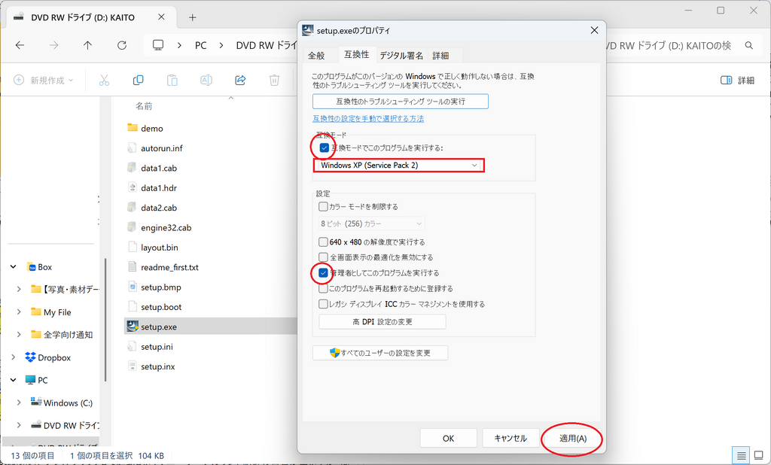This screenshot has width=771, height=465.
Task: Click PC in the address breadcrumb
Action: [x=200, y=45]
